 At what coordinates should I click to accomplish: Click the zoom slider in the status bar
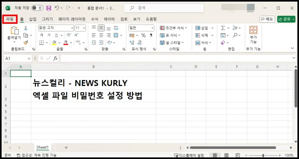pyautogui.click(x=263, y=156)
